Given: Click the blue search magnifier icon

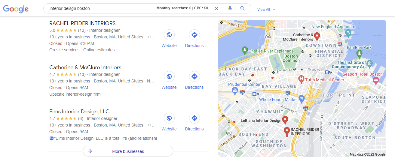Looking at the screenshot, I should coord(243,8).
